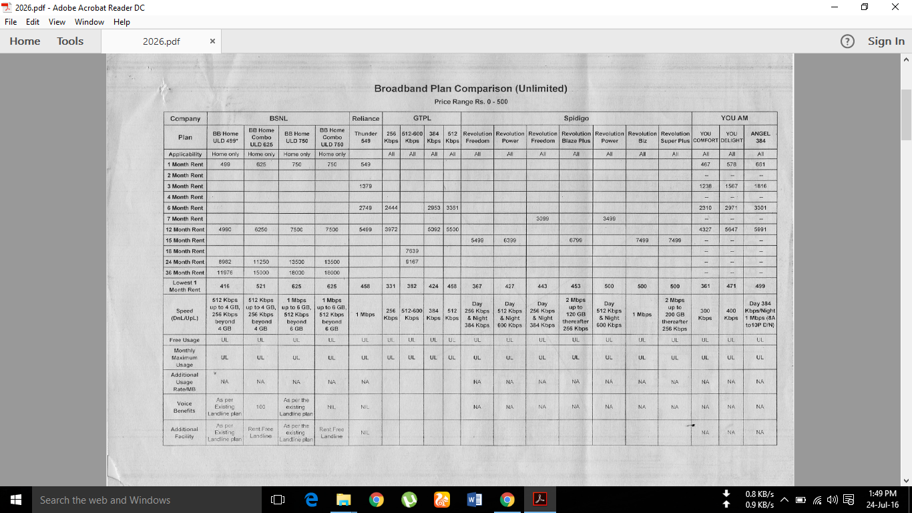
Task: Switch to the Tools tab
Action: (70, 41)
